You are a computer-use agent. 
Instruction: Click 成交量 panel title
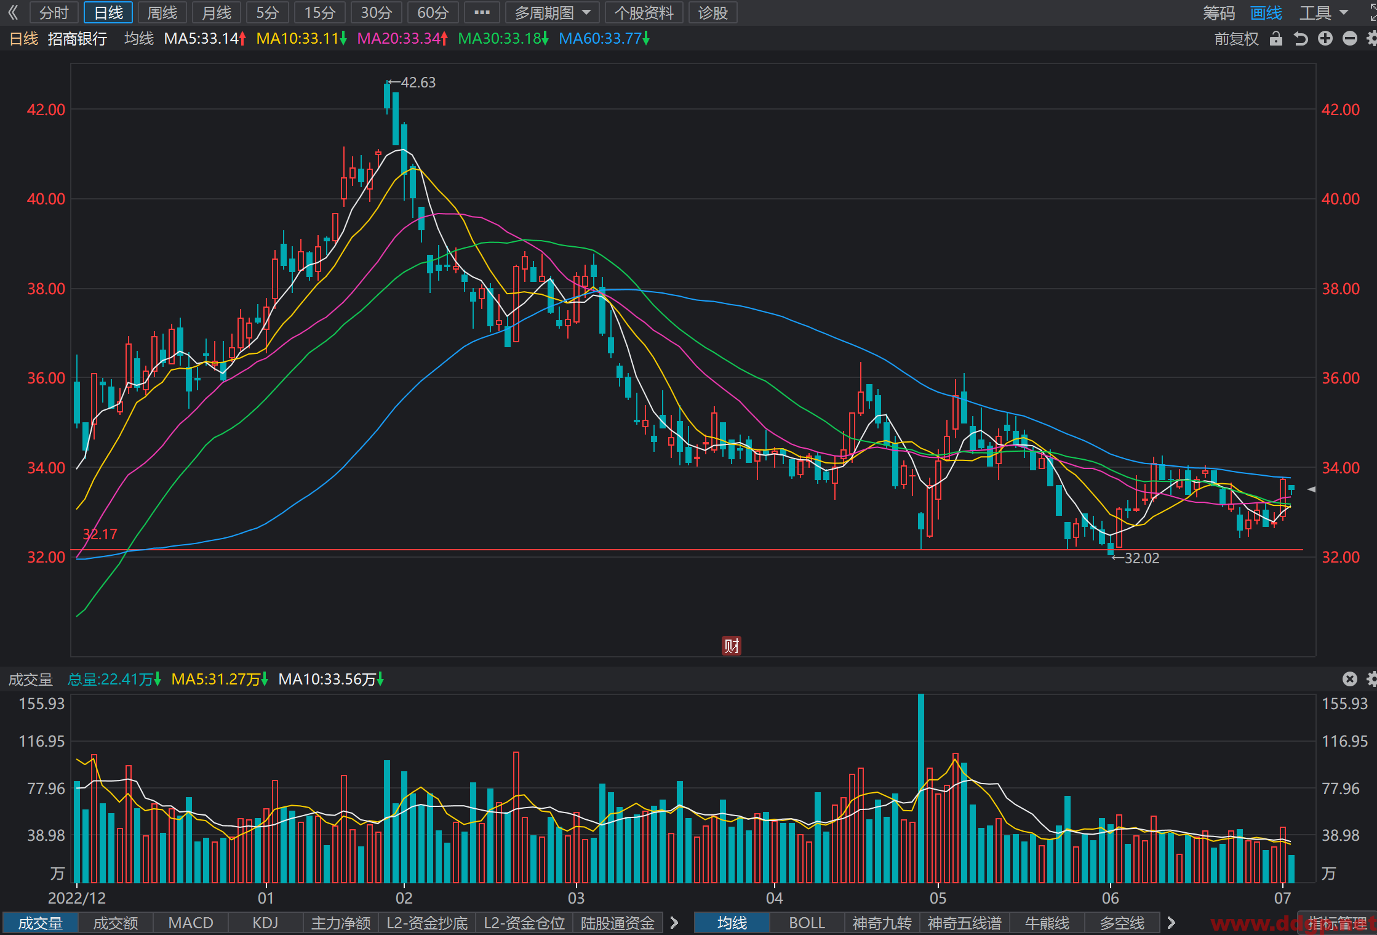click(x=31, y=679)
